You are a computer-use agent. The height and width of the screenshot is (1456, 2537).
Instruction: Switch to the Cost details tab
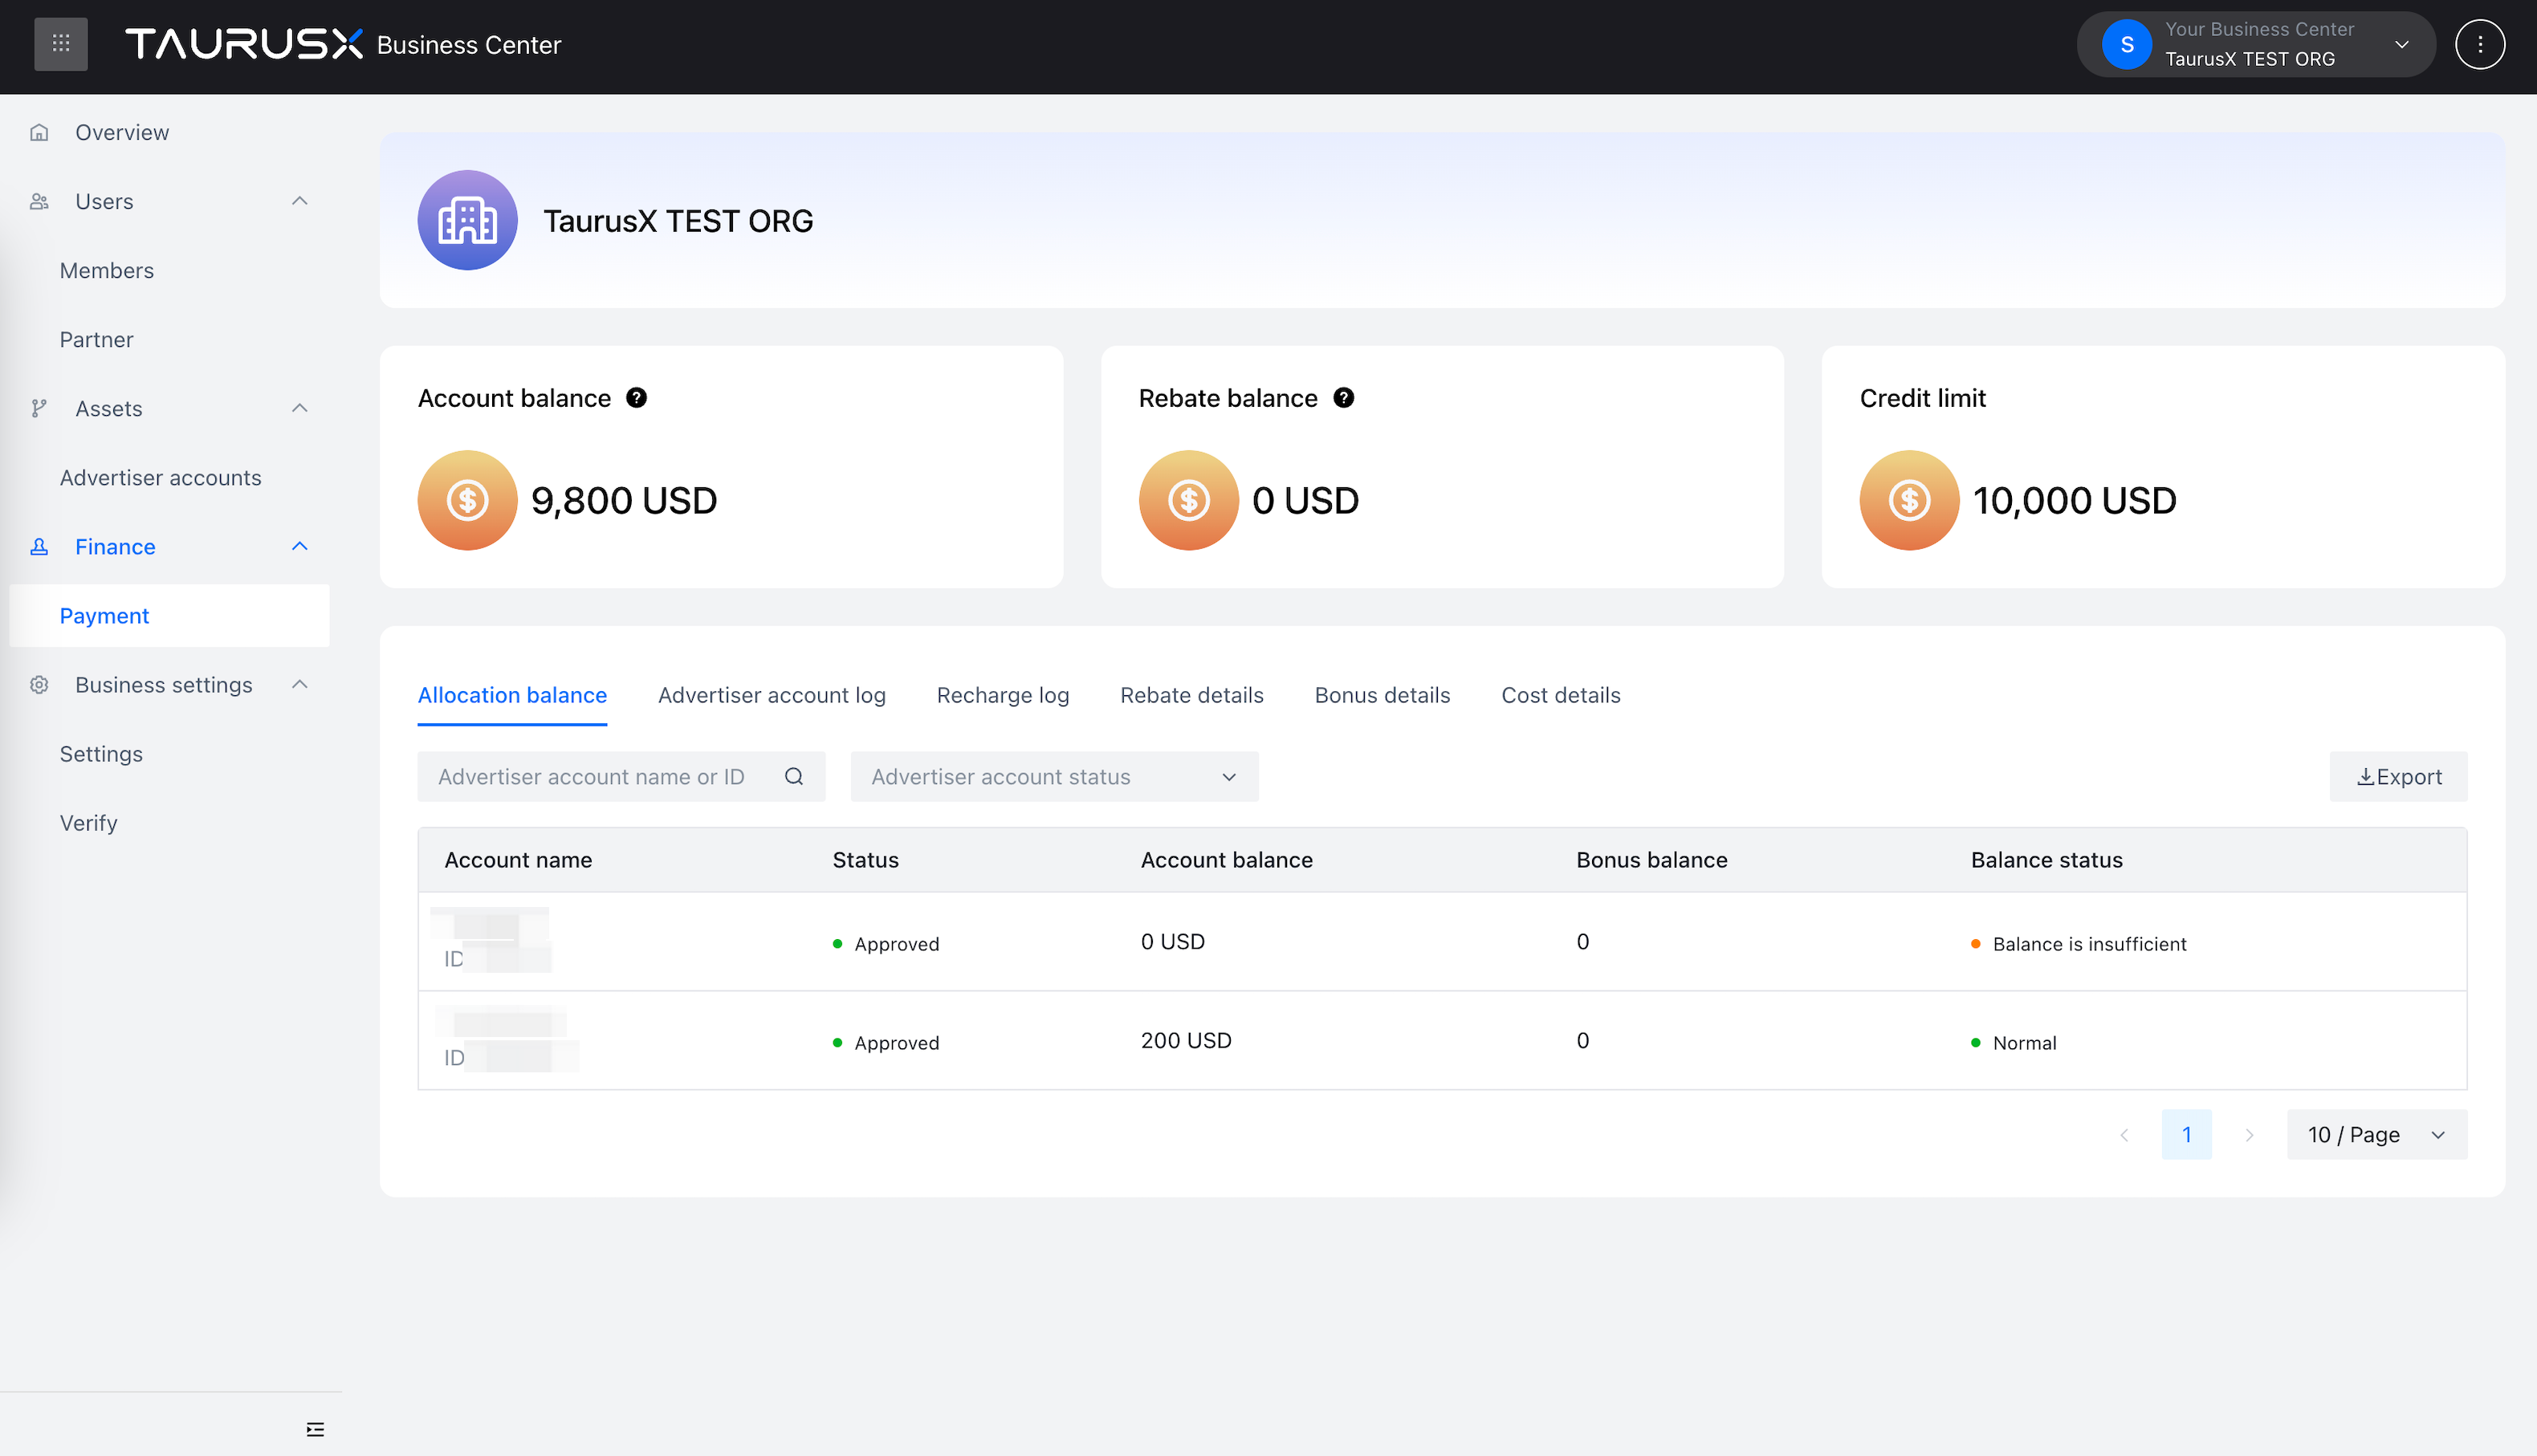(x=1560, y=695)
